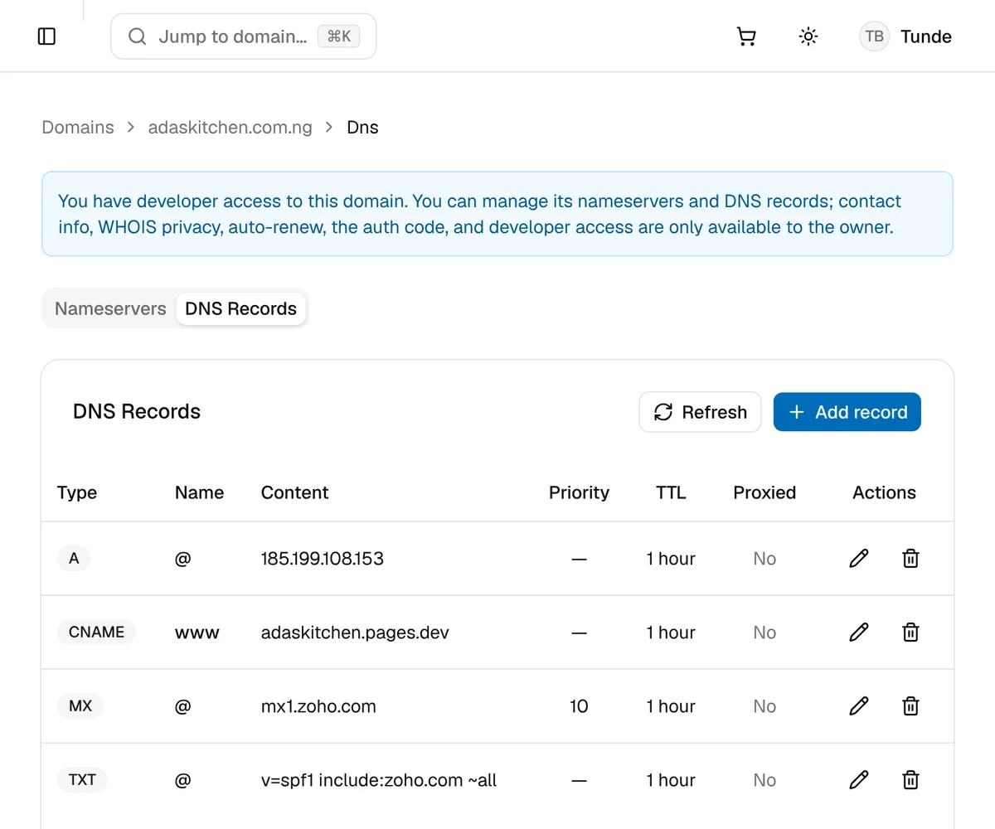Click 1 hour TTL in the MX row
Image resolution: width=995 pixels, height=829 pixels.
(x=671, y=706)
